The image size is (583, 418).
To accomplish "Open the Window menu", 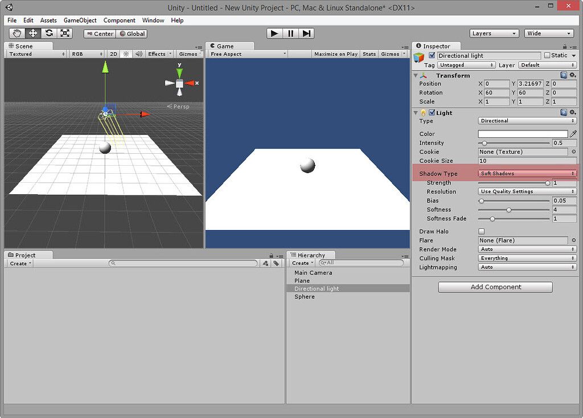I will 153,21.
